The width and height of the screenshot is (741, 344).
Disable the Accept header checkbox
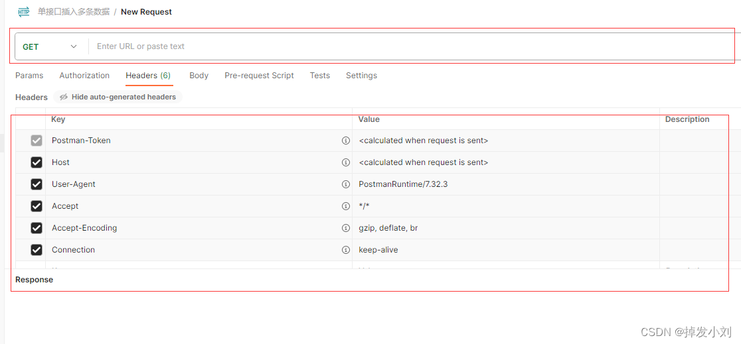click(x=37, y=206)
